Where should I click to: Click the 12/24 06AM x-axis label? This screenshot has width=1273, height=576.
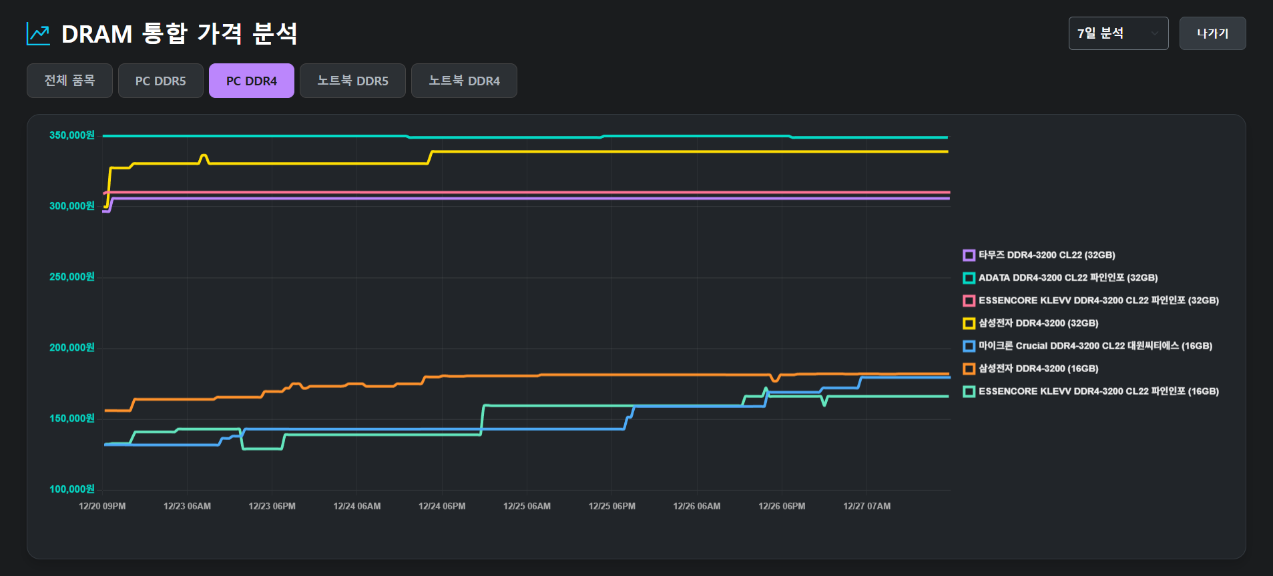coord(357,506)
